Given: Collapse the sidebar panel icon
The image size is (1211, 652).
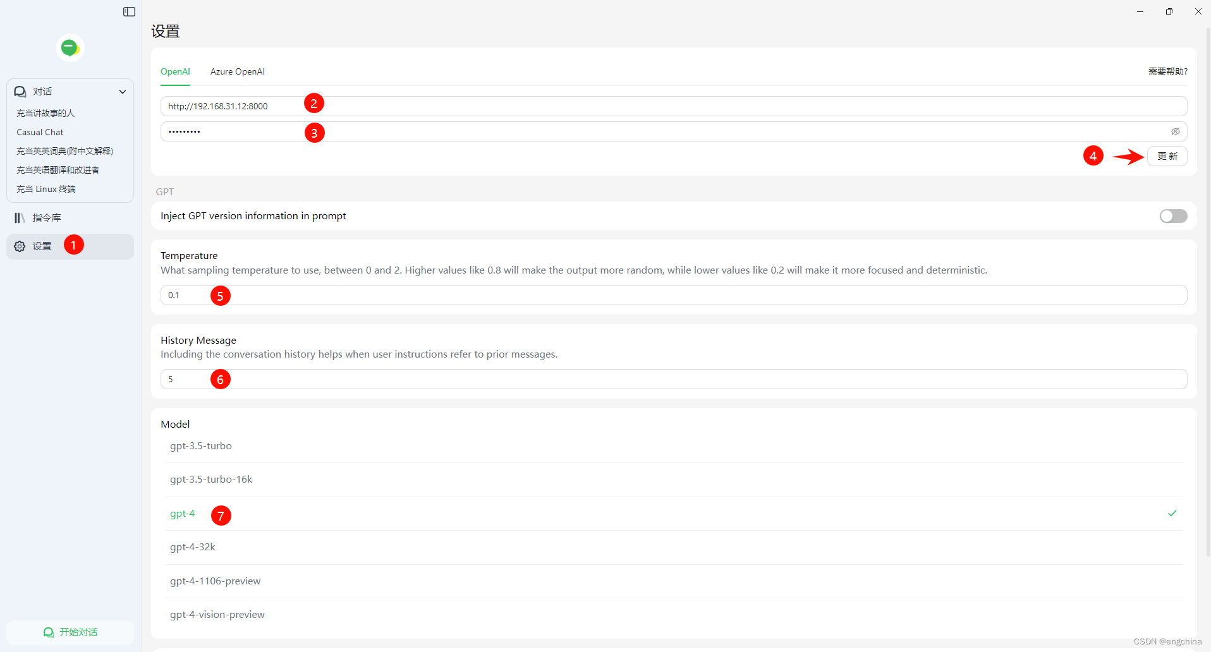Looking at the screenshot, I should coord(129,12).
